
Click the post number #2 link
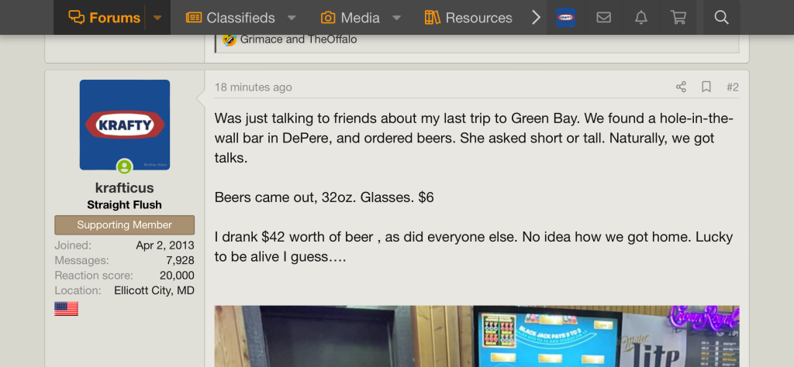(732, 87)
